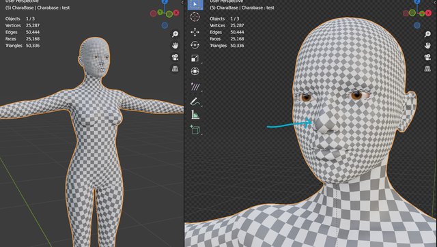
Task: Click the 'Vertices 25,287' statistic in the right viewport
Action: pos(227,25)
